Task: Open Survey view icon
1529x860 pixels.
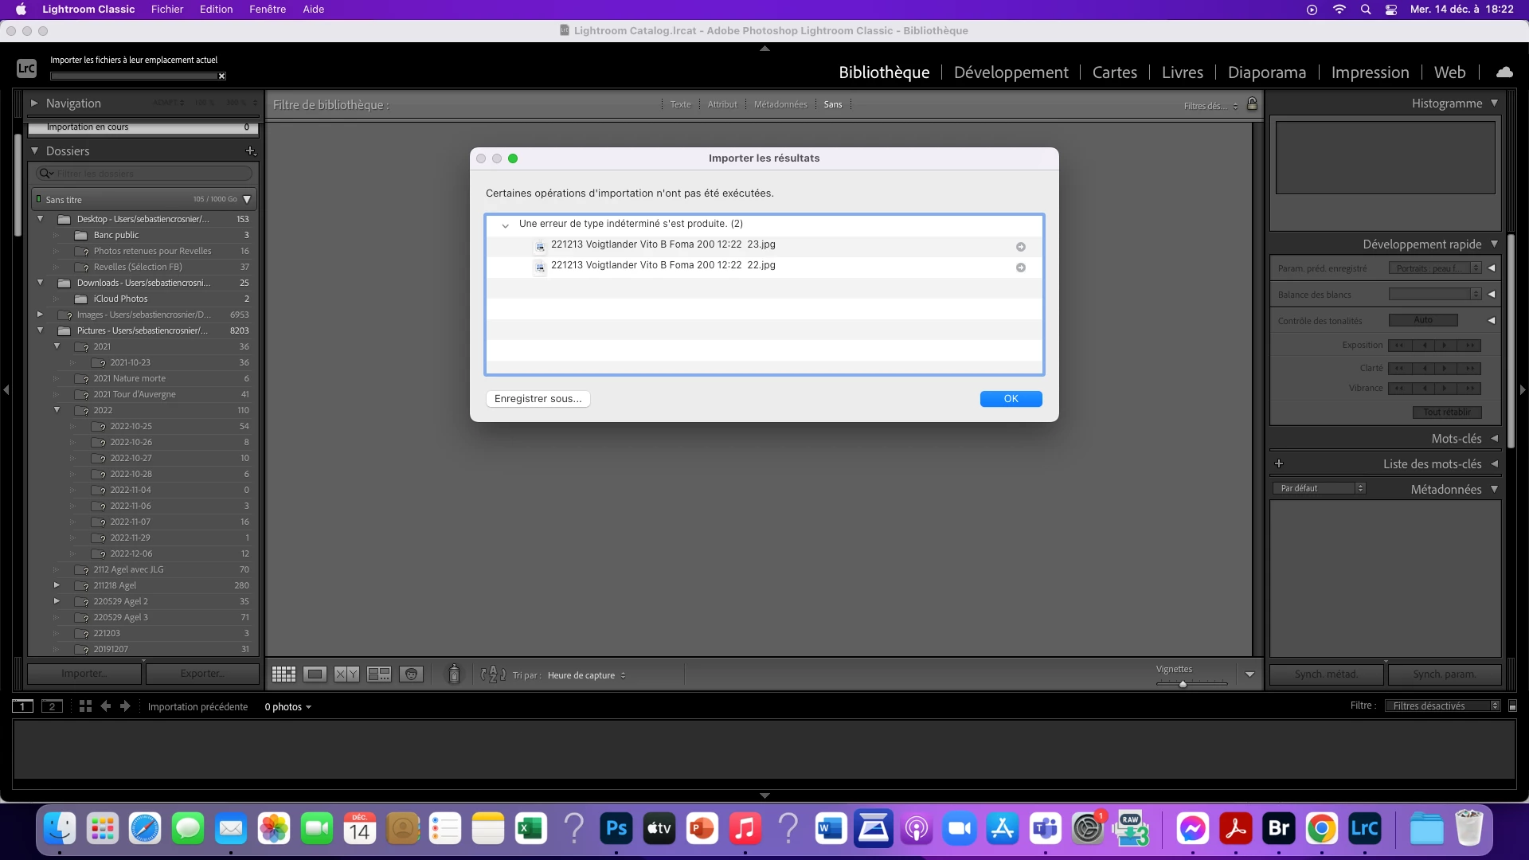Action: coord(379,674)
